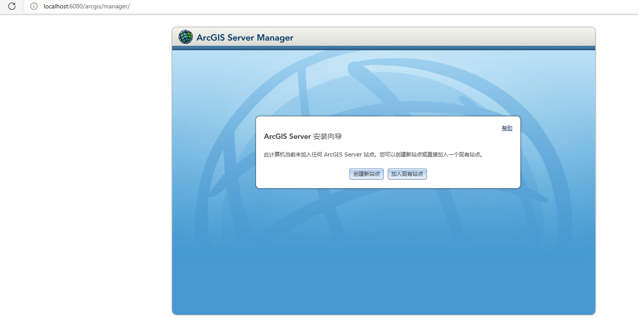The width and height of the screenshot is (638, 331).
Task: Select the globe emblem in the Manager banner
Action: pos(185,37)
